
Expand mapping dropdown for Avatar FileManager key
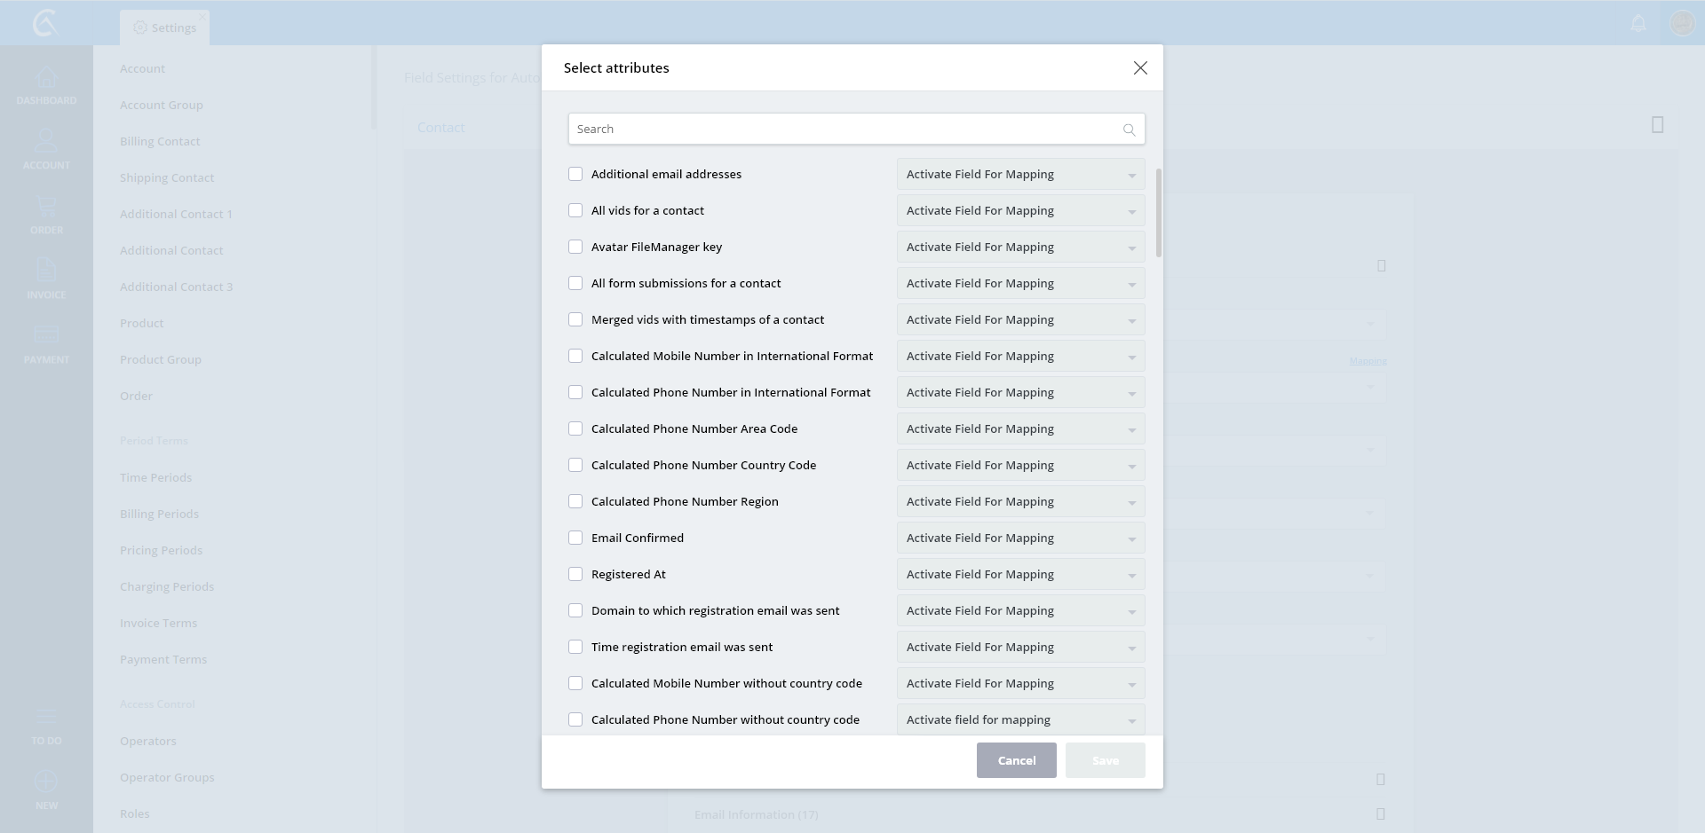[1020, 248]
